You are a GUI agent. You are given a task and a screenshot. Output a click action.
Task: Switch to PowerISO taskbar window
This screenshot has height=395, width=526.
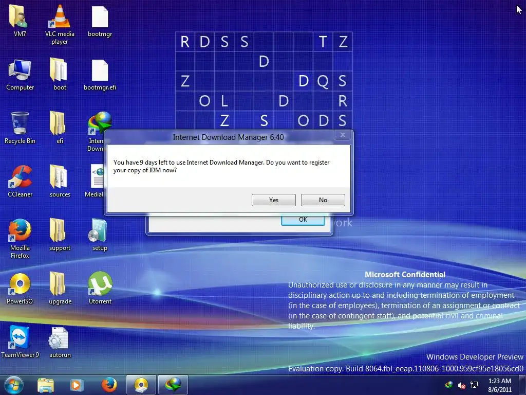(141, 385)
